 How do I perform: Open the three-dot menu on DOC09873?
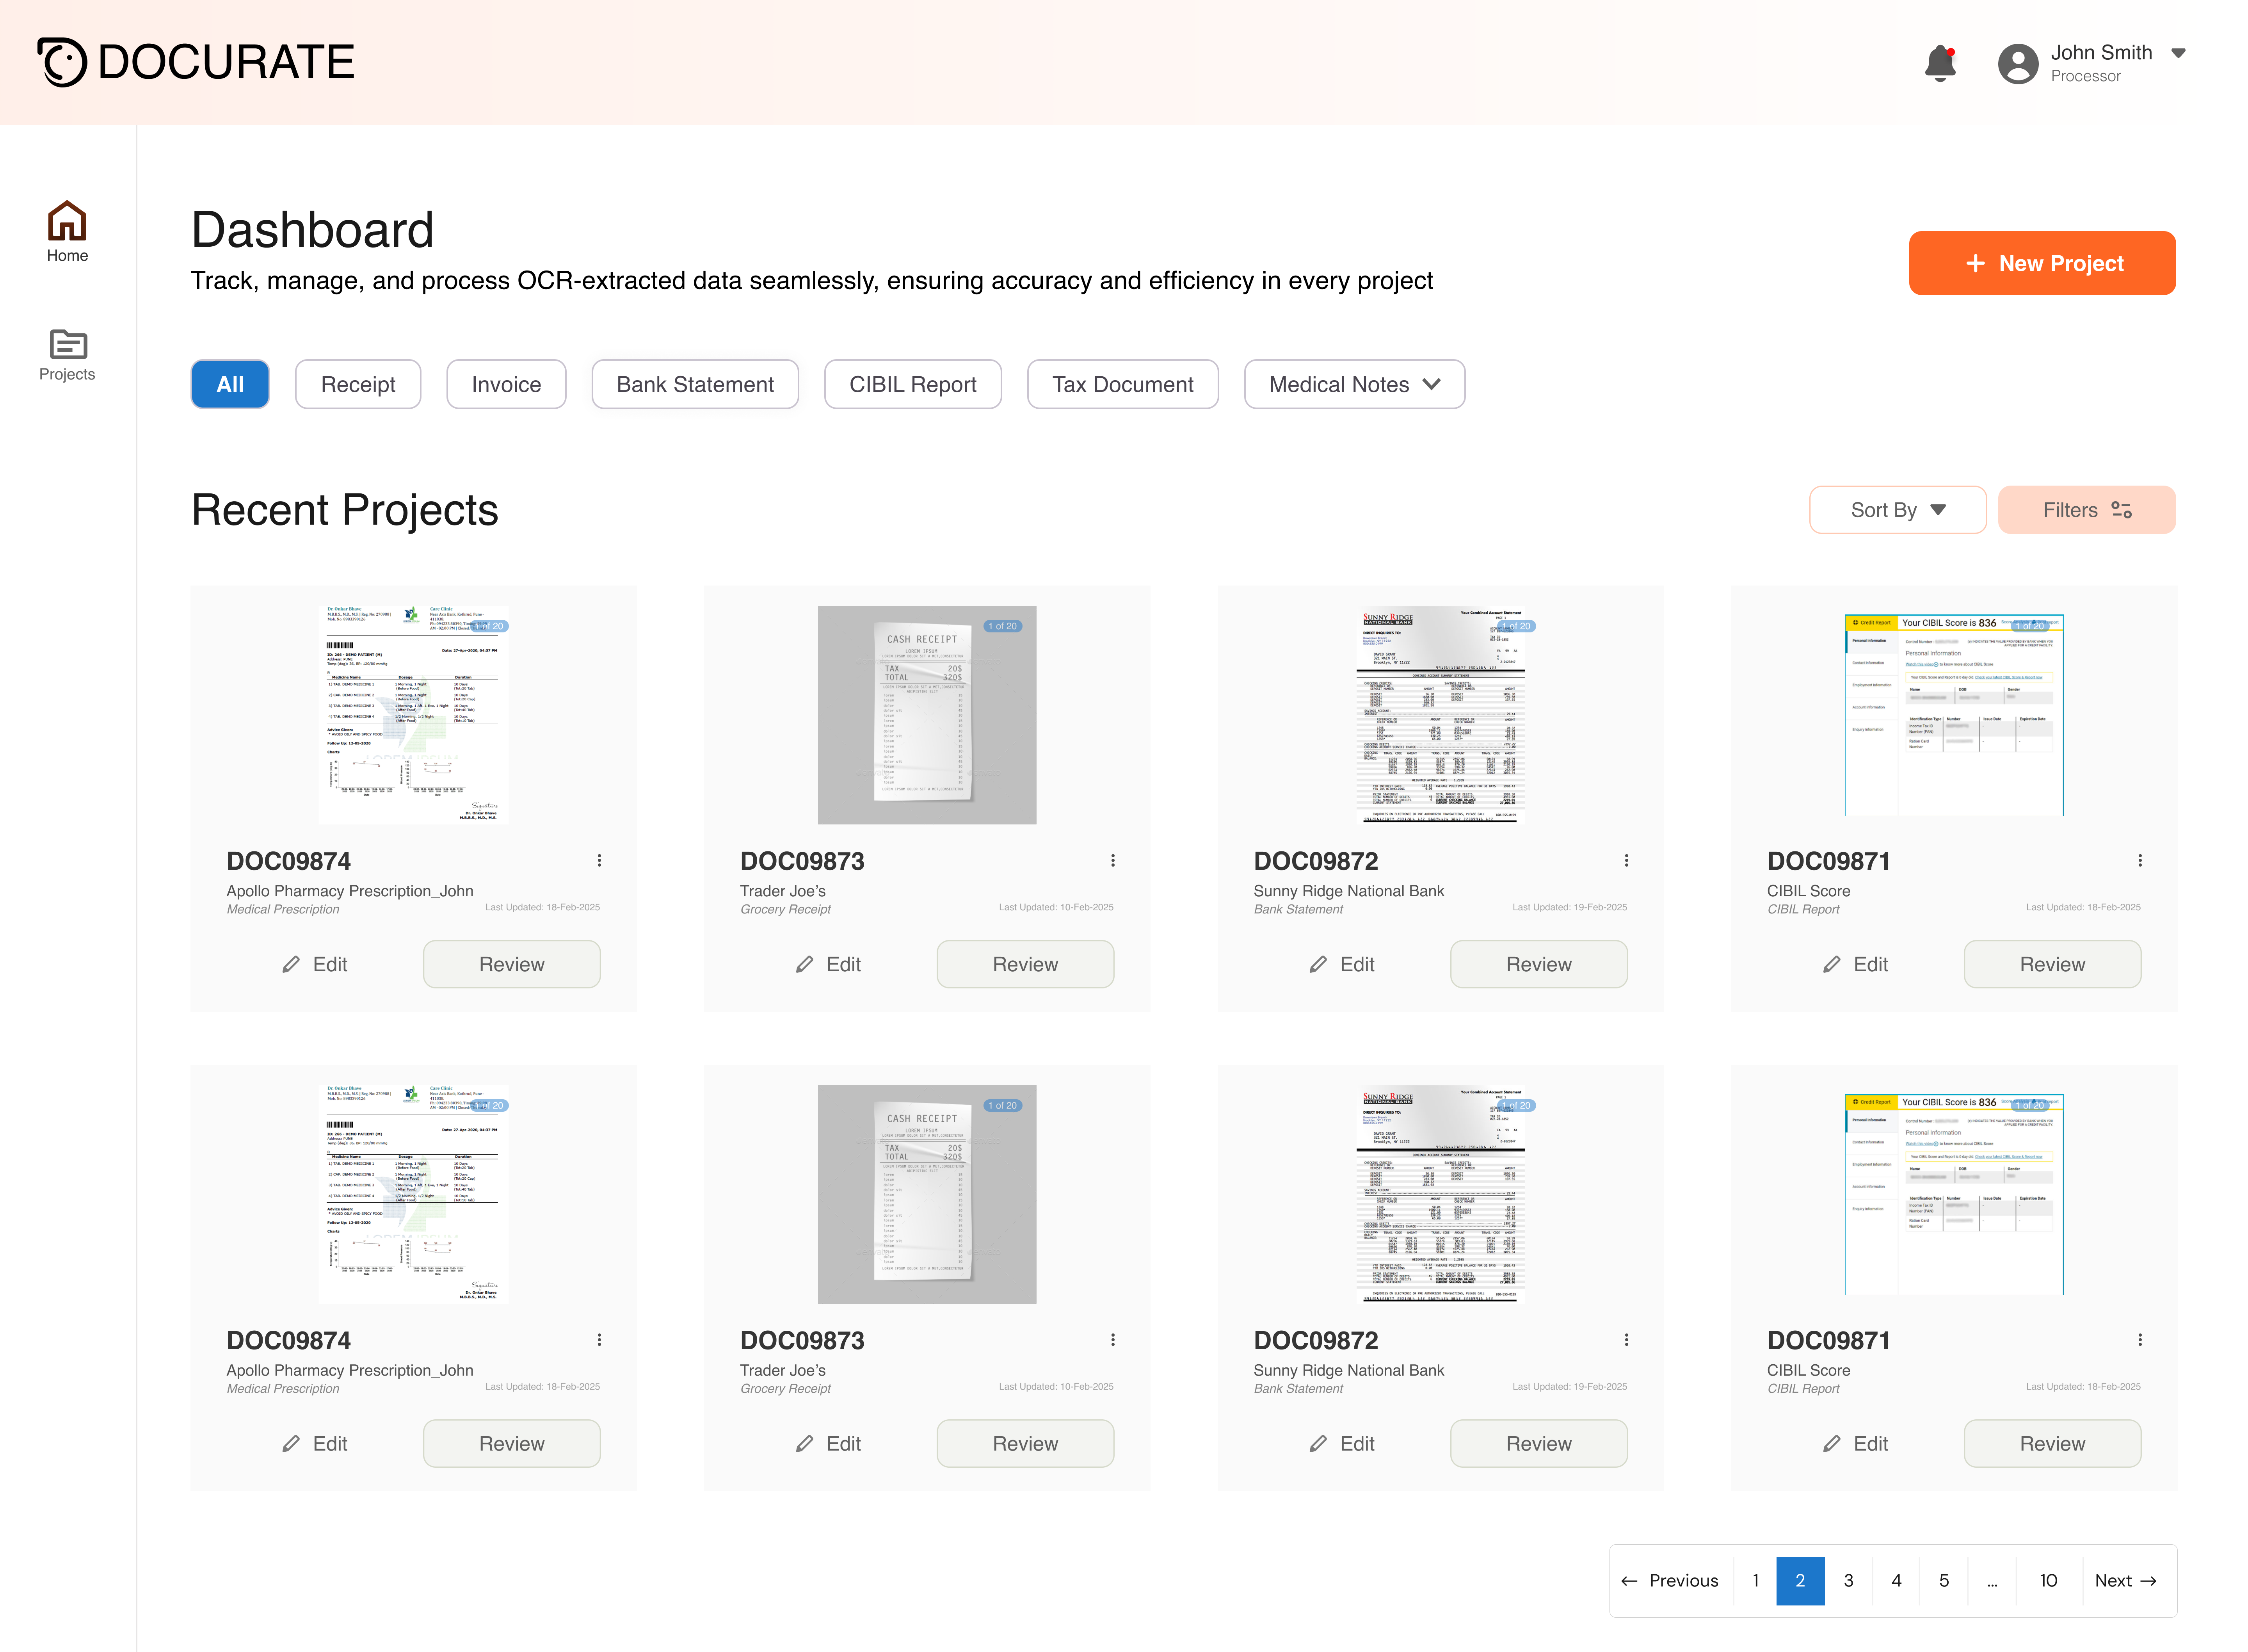(x=1113, y=860)
